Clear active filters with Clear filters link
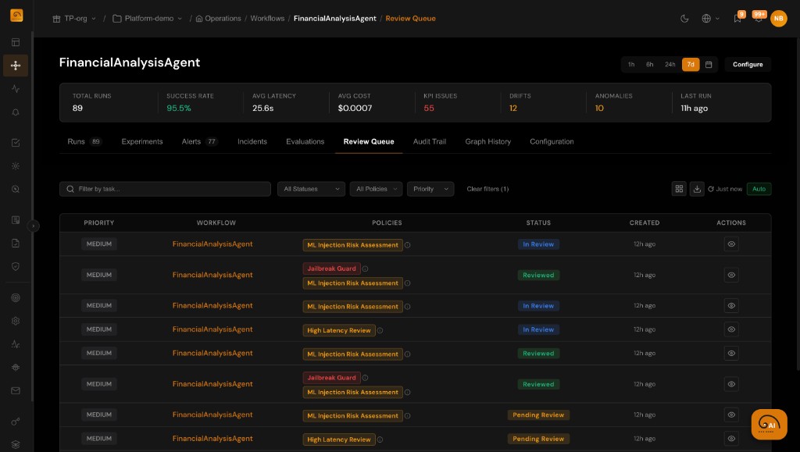 487,188
